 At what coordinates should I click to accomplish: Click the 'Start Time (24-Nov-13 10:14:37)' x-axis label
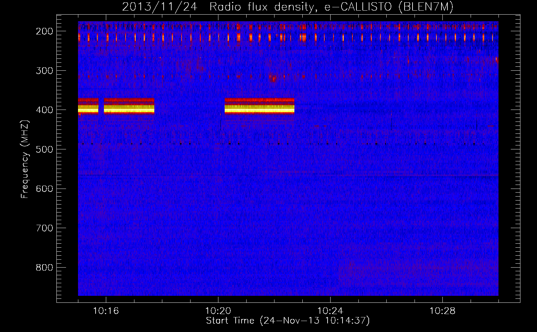click(x=288, y=321)
